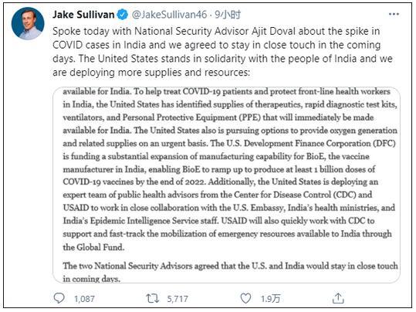Click the 5,717 retweet count
416x312 pixels.
tap(178, 299)
